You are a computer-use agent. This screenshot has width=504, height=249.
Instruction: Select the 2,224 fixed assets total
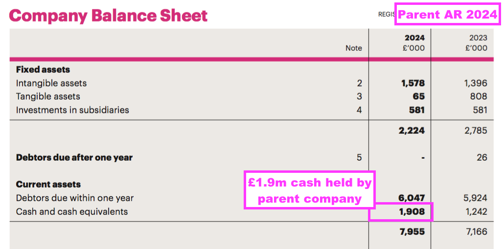412,130
